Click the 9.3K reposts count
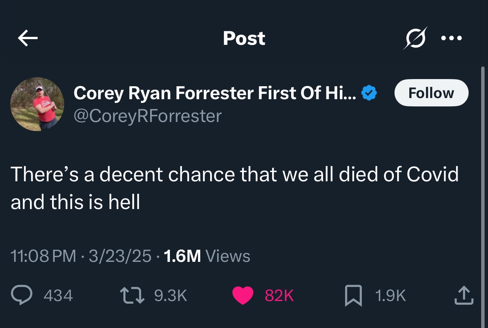 171,295
